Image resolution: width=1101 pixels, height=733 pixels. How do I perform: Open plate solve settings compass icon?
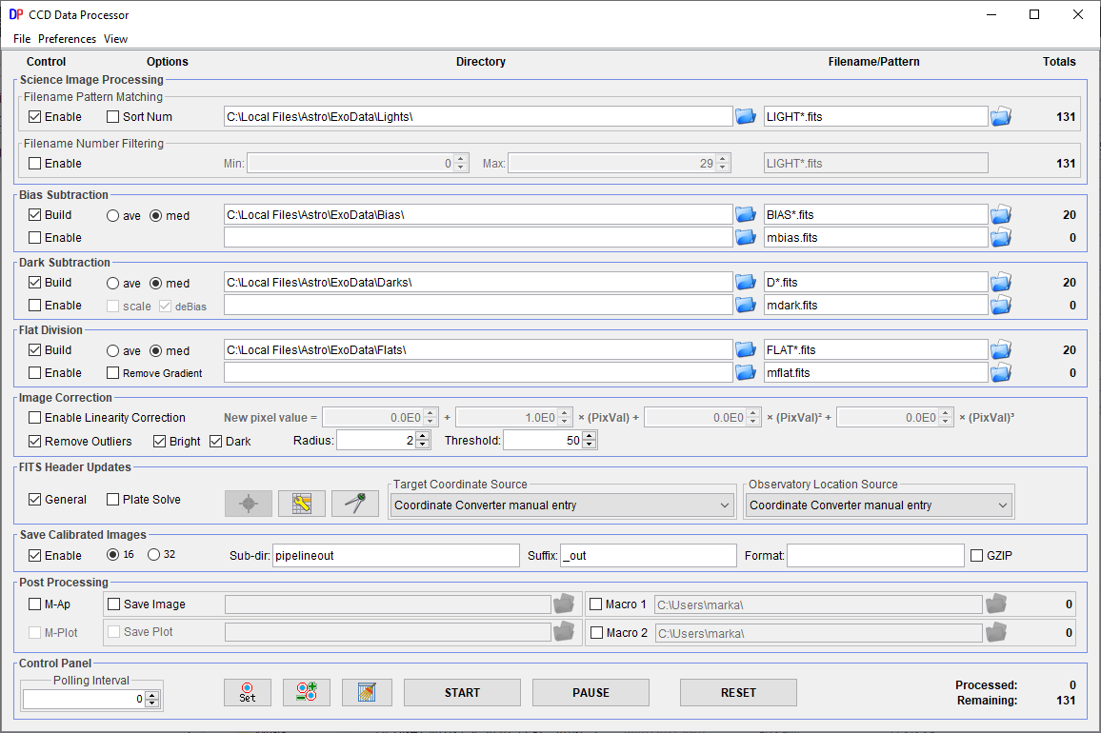coord(355,504)
